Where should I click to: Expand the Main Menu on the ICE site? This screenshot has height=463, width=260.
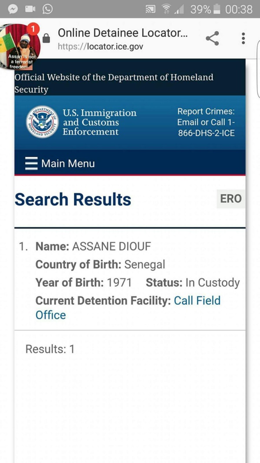pyautogui.click(x=30, y=163)
